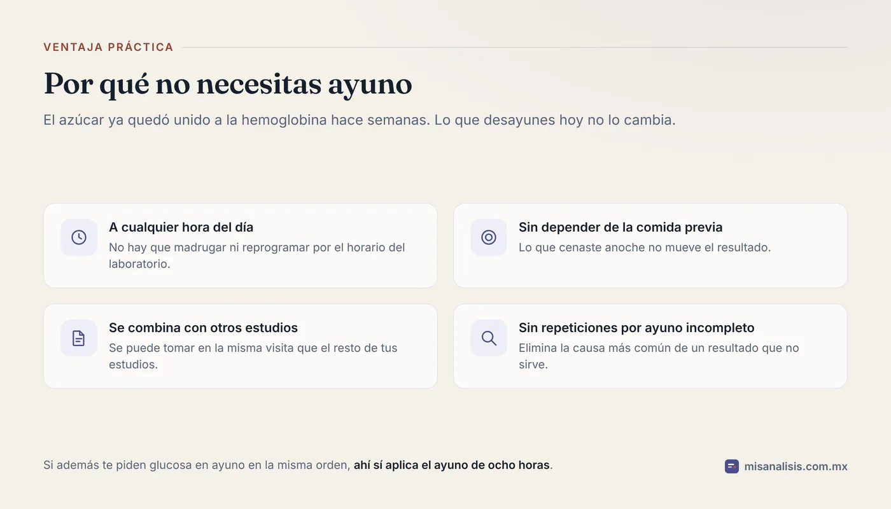Click the bold phrase 'ahí sí aplica el ayuno de ocho horas'
The image size is (891, 509).
click(x=451, y=465)
